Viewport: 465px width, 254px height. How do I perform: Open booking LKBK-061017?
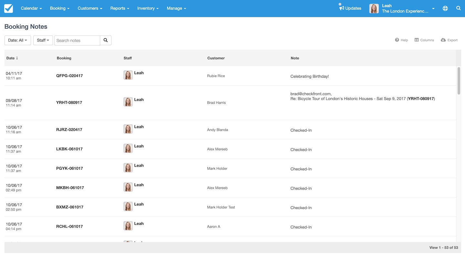pyautogui.click(x=69, y=149)
